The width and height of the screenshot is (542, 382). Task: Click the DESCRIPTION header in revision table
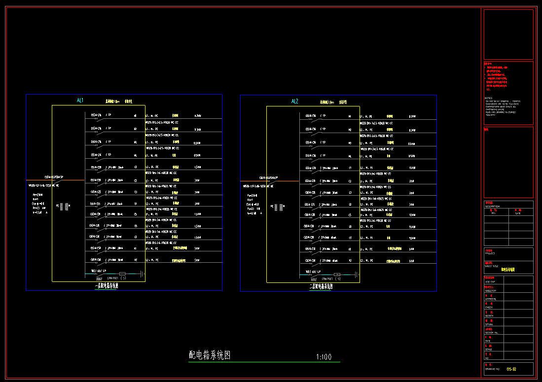pyautogui.click(x=492, y=206)
